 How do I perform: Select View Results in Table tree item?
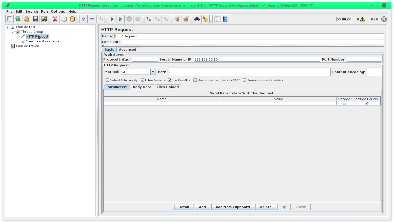coord(43,41)
